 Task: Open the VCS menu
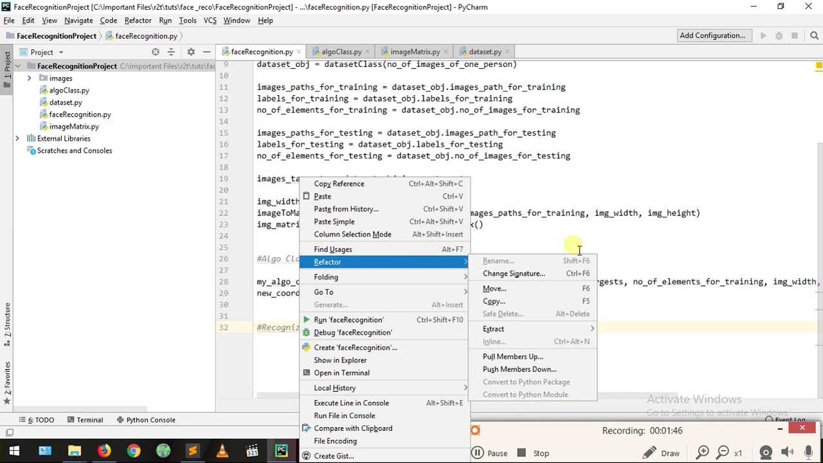click(210, 21)
